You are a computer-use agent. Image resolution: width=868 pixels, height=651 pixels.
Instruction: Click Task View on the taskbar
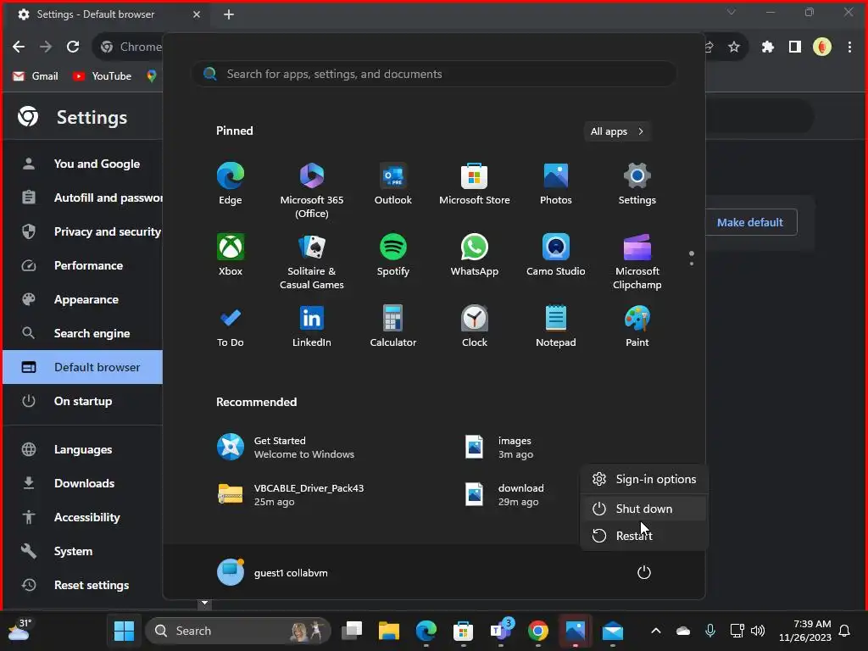352,631
